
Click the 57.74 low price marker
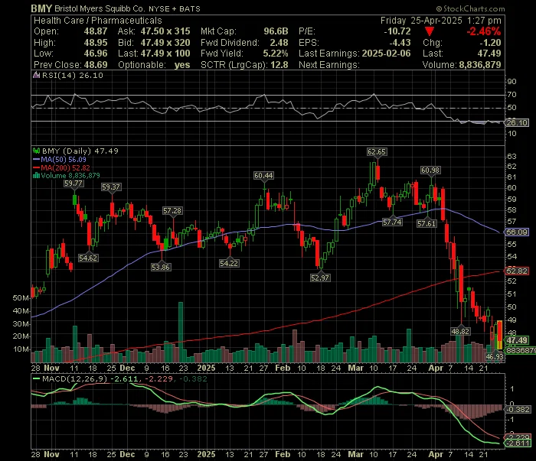point(392,222)
